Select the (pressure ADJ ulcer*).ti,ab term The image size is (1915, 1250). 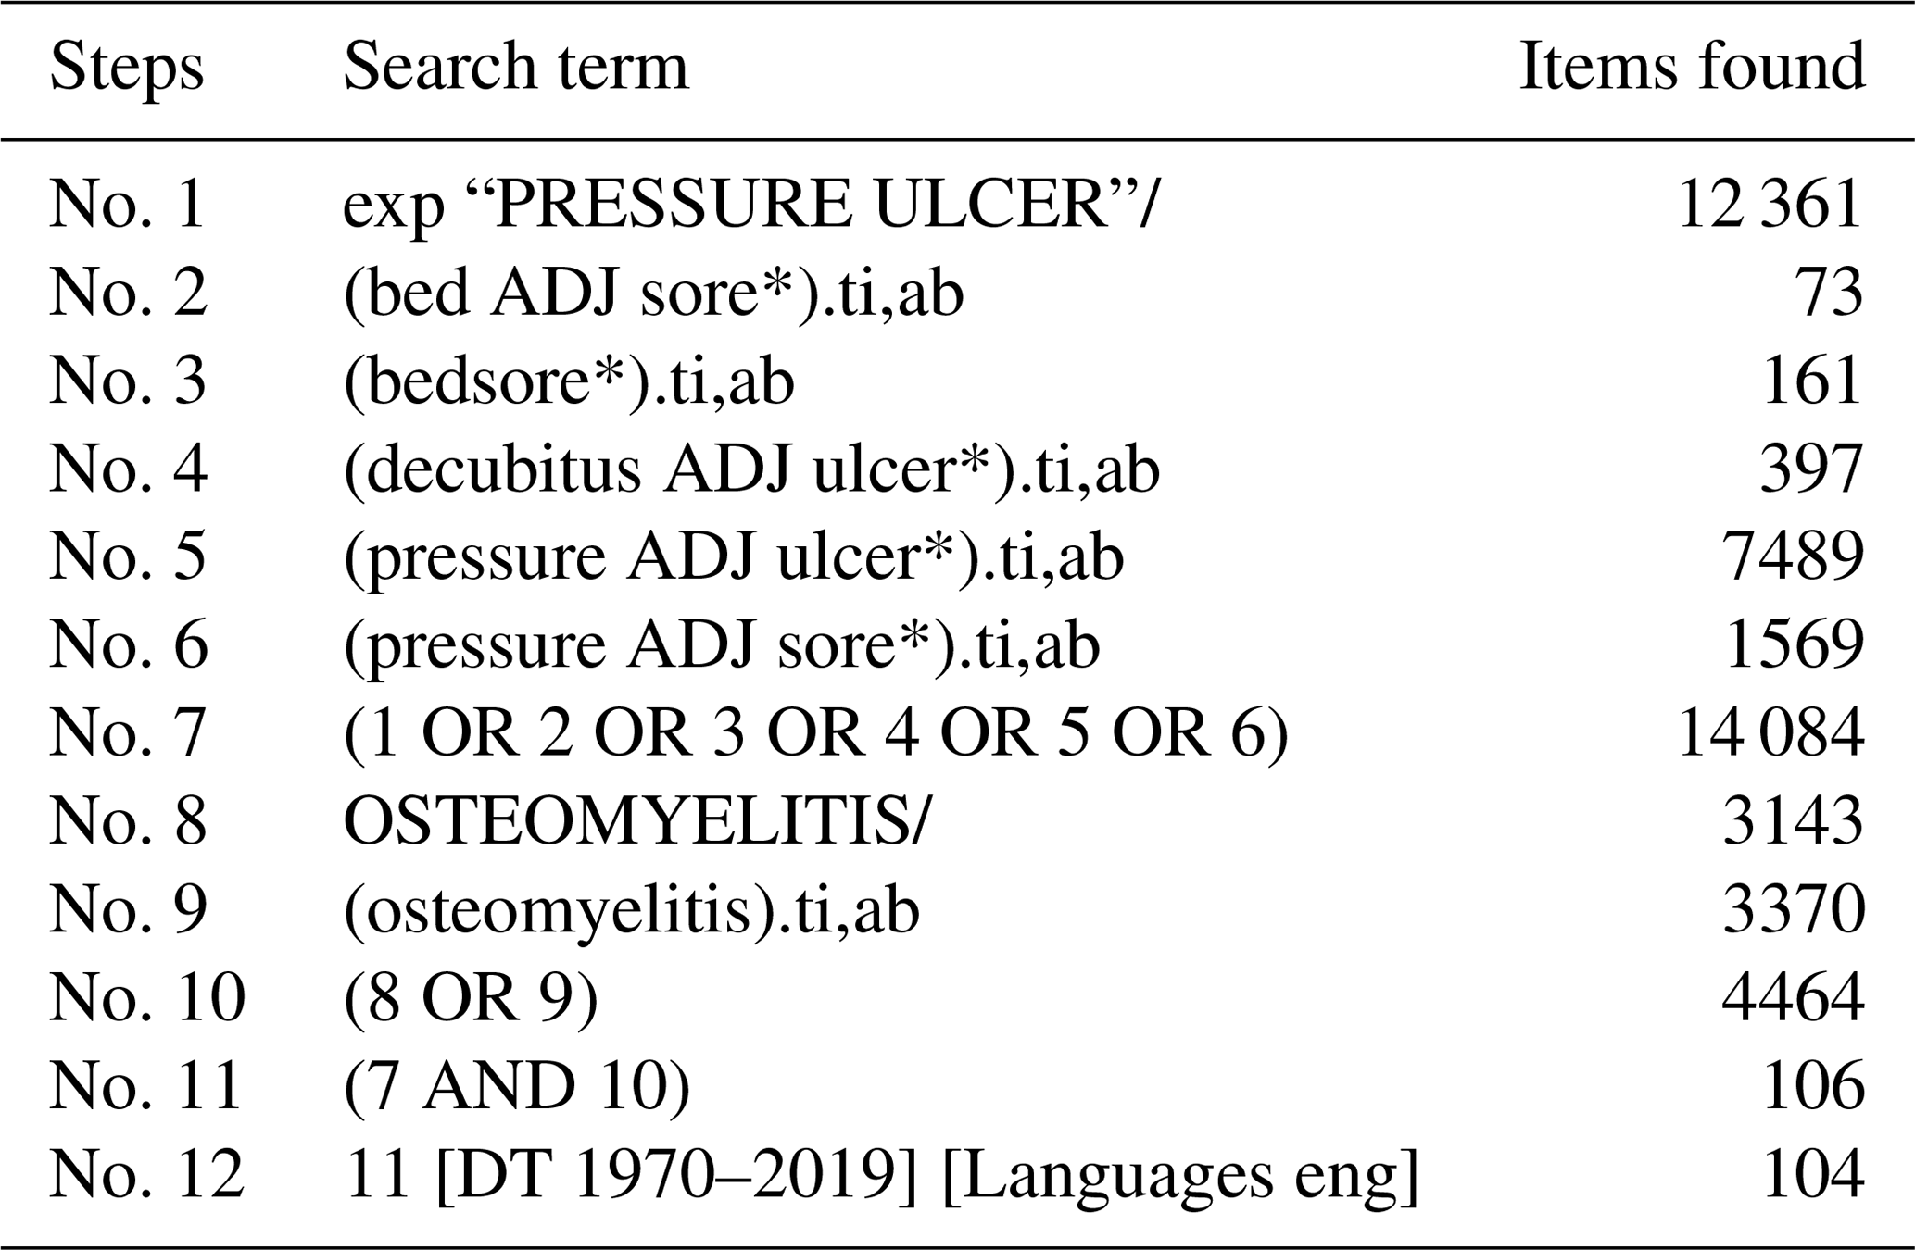(734, 557)
